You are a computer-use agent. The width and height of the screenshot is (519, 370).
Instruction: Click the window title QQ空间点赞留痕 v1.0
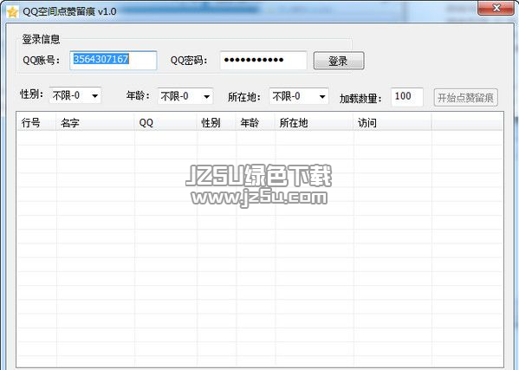pos(69,12)
